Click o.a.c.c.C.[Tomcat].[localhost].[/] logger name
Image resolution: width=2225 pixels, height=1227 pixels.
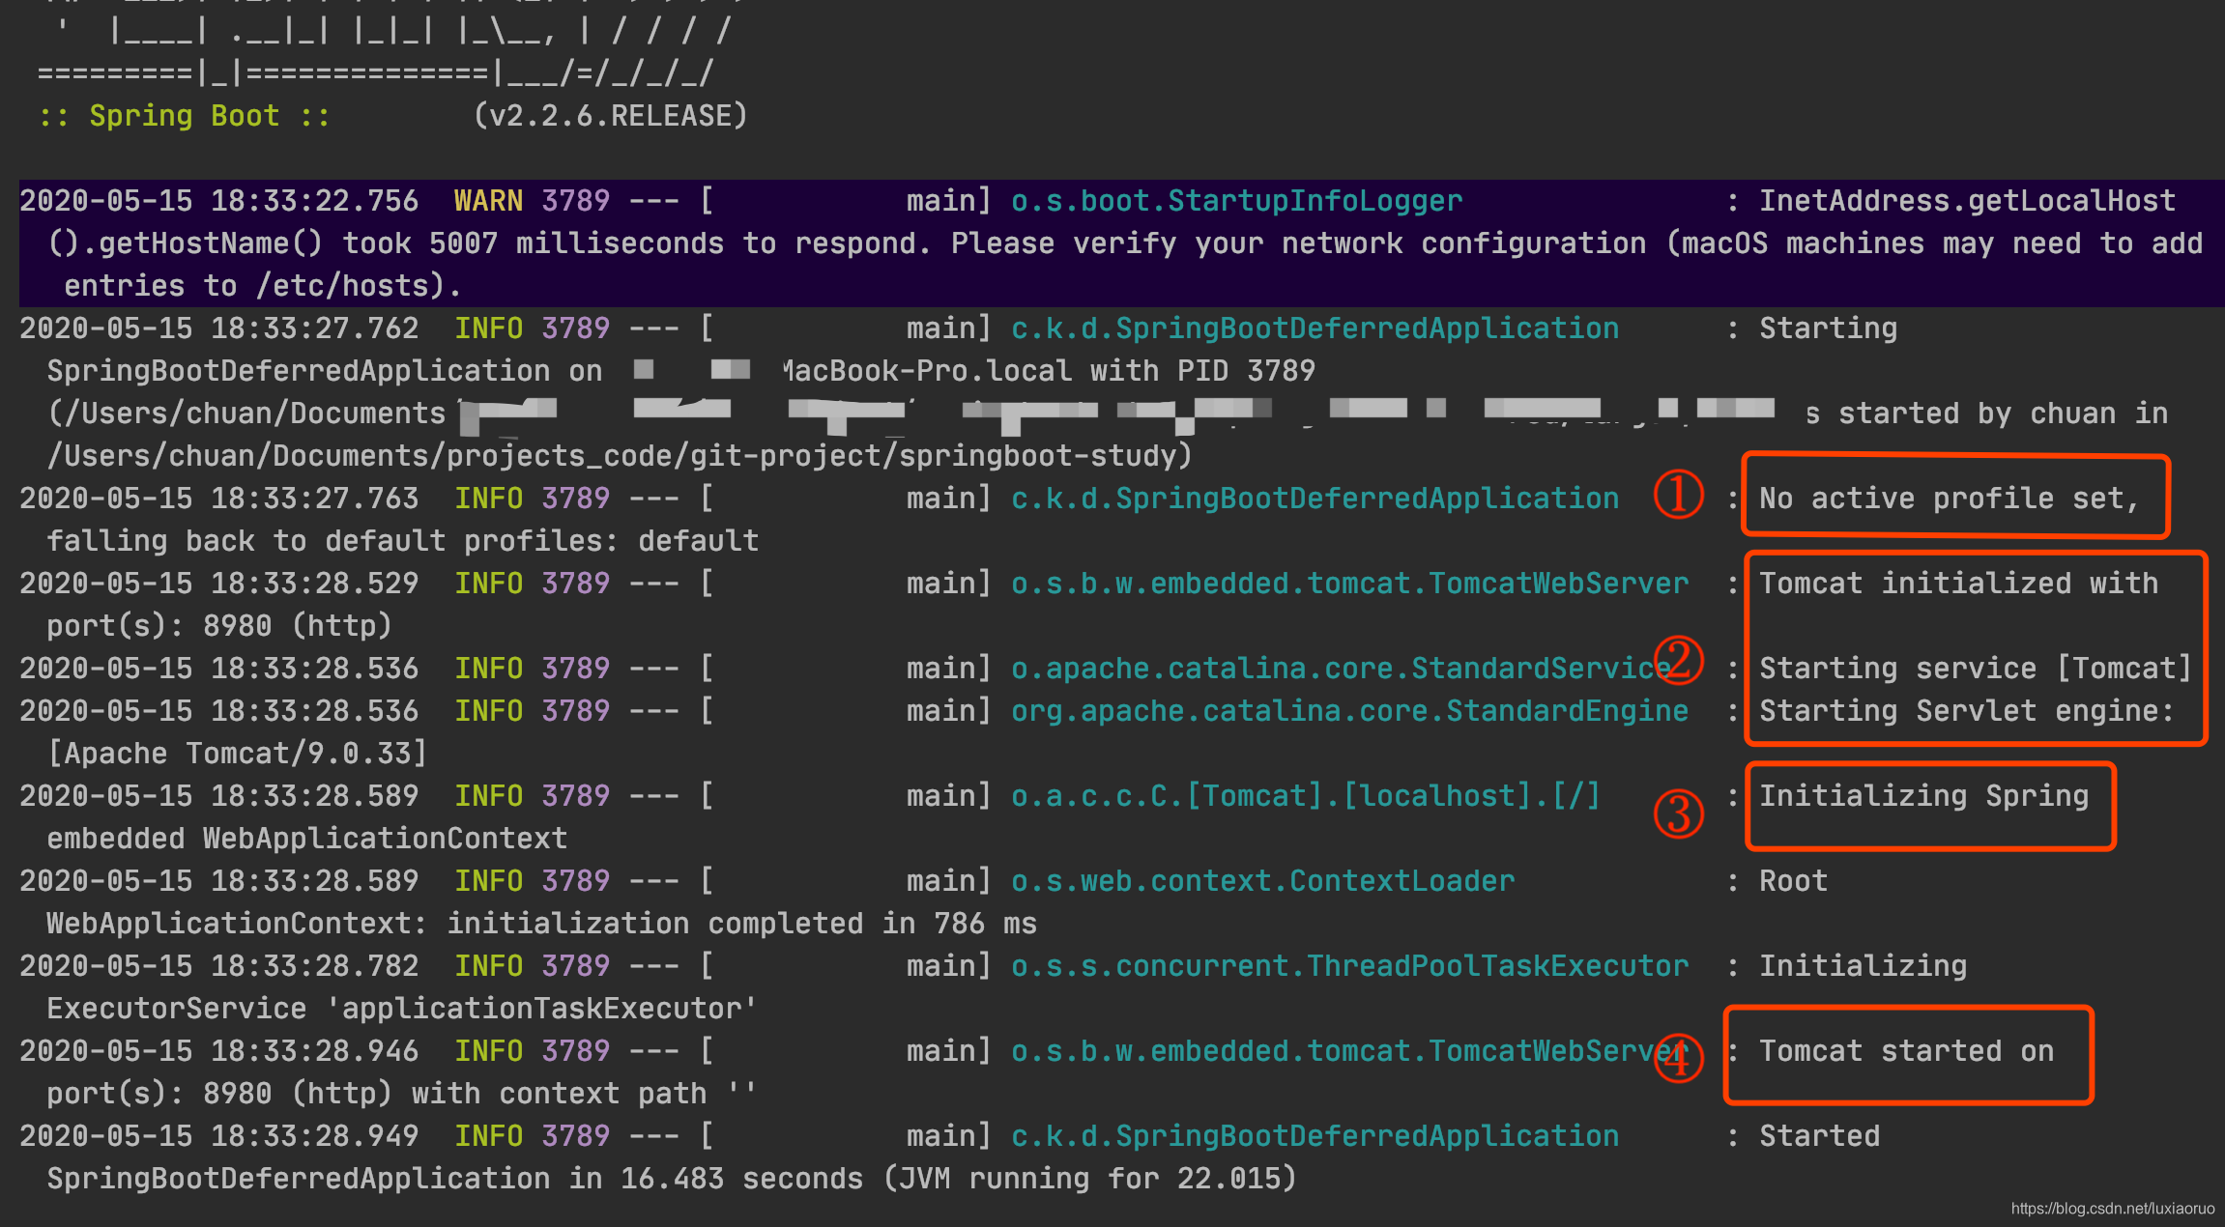coord(1305,796)
